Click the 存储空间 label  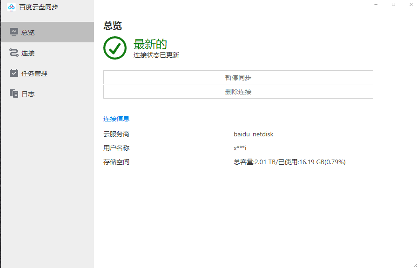[x=116, y=162]
